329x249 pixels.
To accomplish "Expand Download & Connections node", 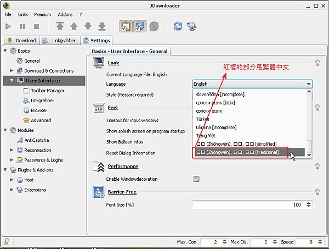I will click(12, 70).
